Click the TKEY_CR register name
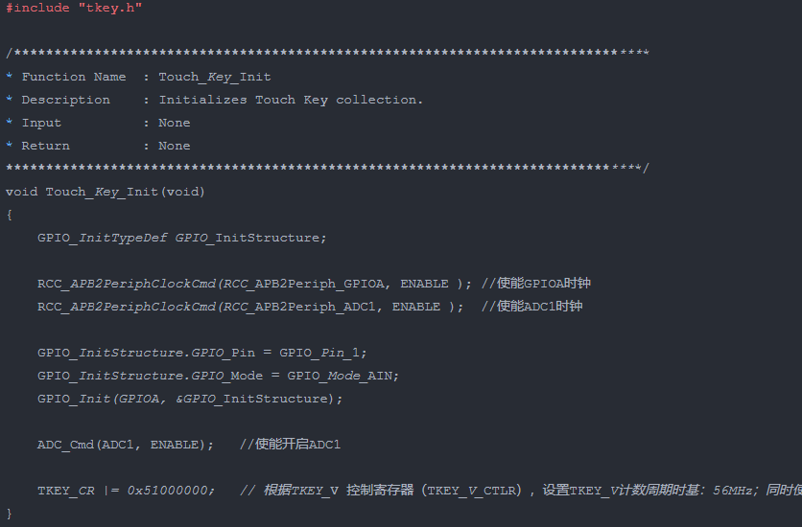Viewport: 802px width, 527px height. [x=66, y=491]
